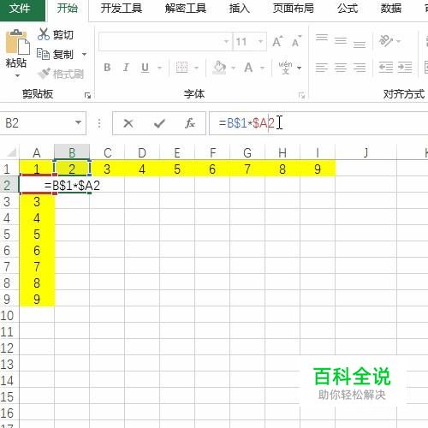Click the Paste clipboard icon
Image resolution: width=428 pixels, height=428 pixels.
click(18, 42)
